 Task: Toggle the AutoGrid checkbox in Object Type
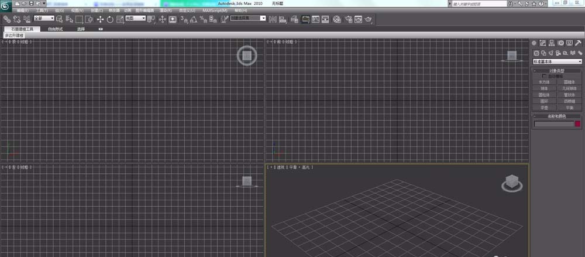[x=544, y=76]
